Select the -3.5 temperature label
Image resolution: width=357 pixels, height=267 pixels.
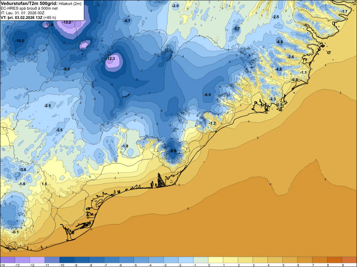coord(59,130)
